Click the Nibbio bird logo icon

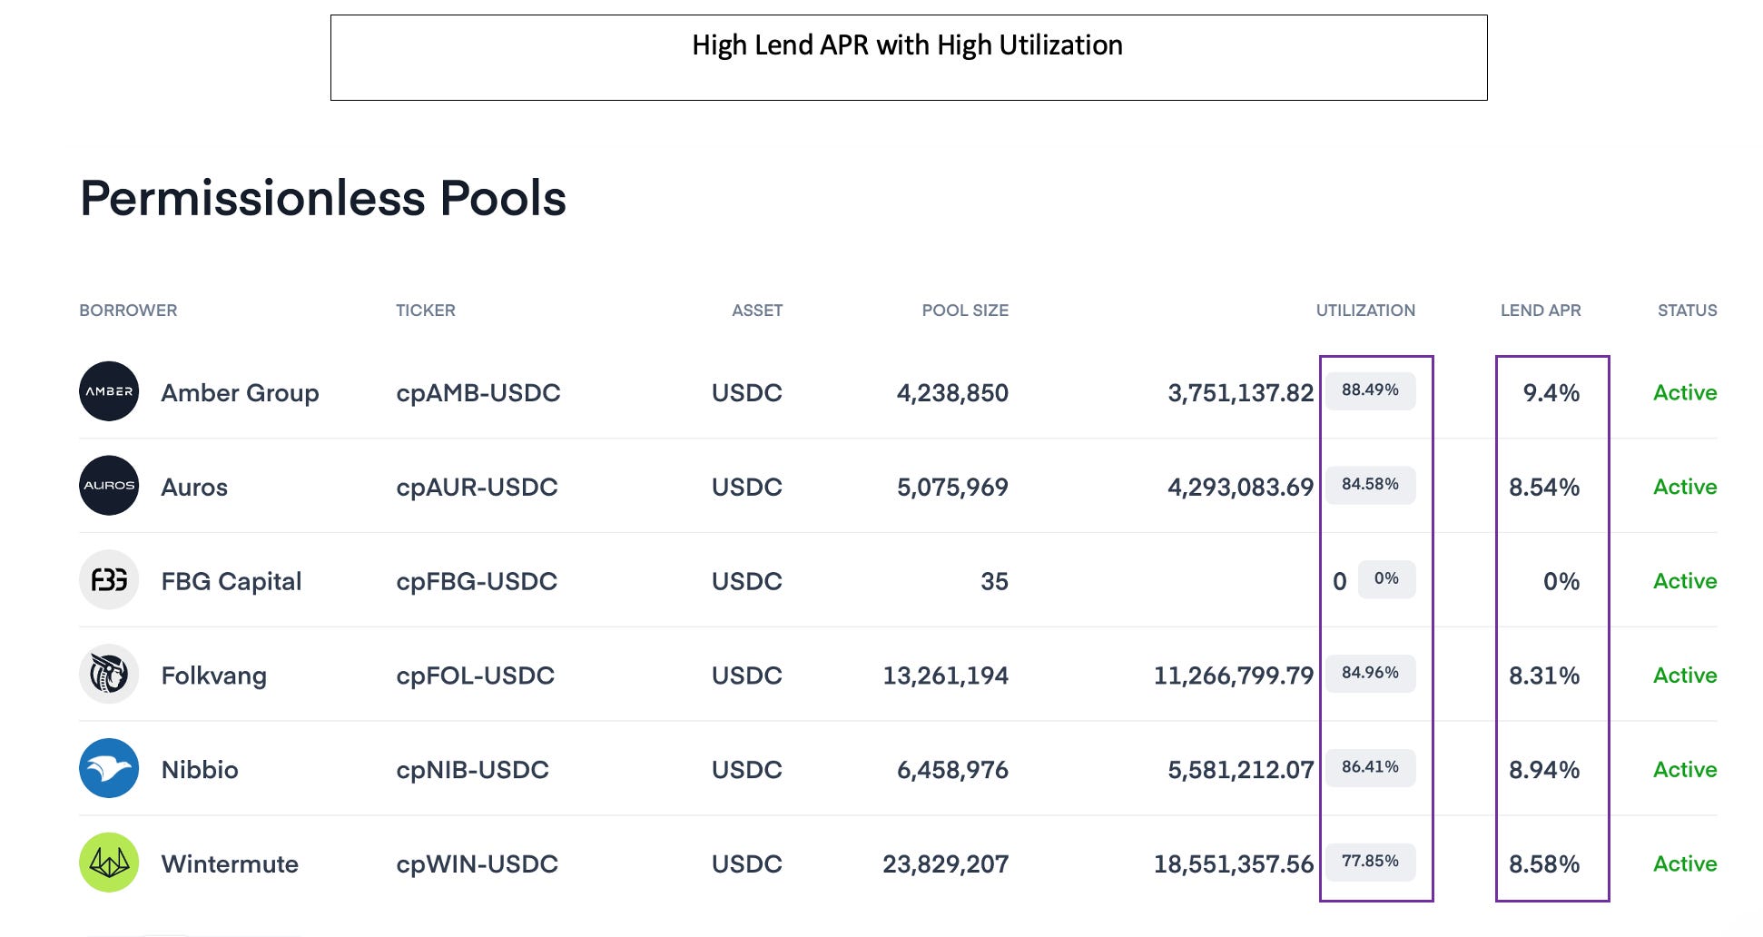[x=109, y=769]
